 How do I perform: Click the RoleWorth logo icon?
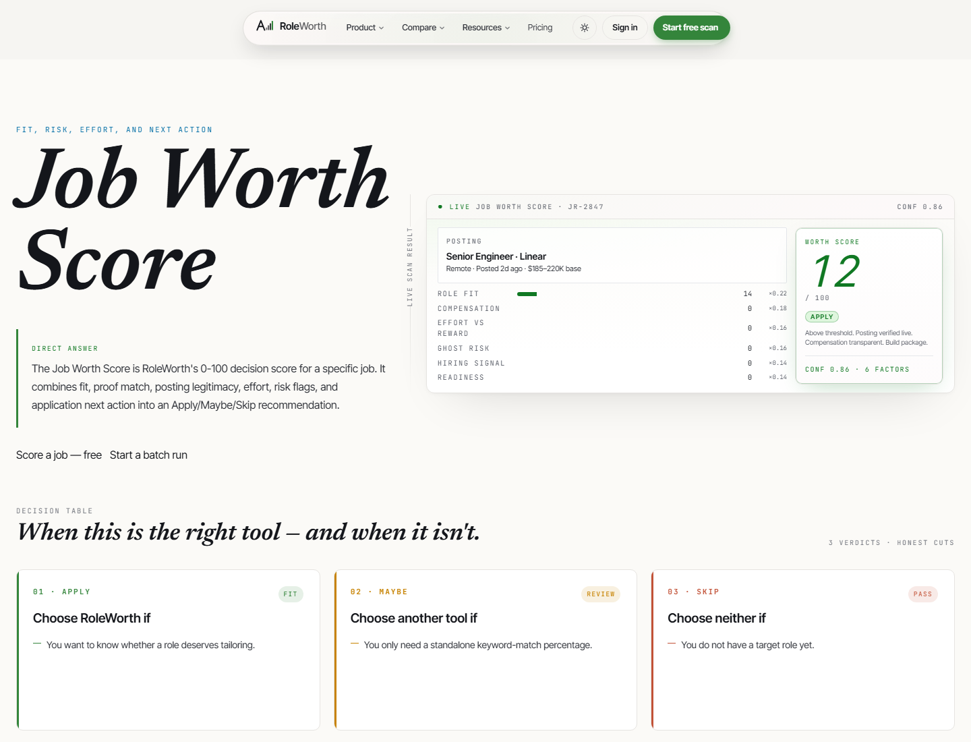click(x=265, y=26)
